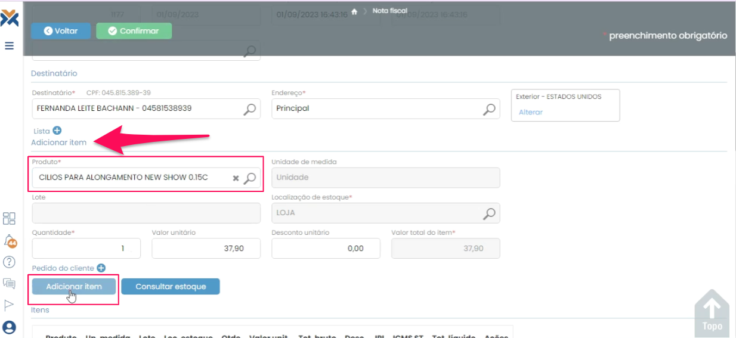Open Localização de estoque lookup magnifier

click(489, 213)
